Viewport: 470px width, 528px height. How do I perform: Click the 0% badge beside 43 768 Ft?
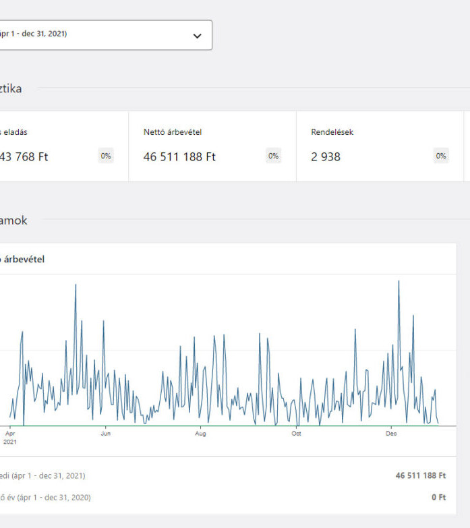tap(106, 156)
